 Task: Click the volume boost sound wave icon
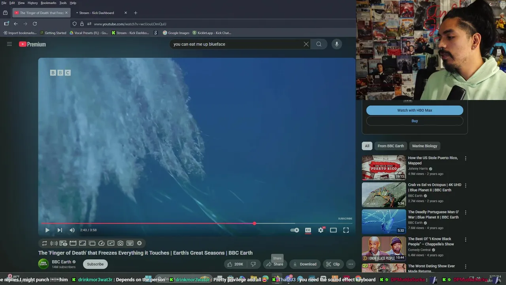pos(54,243)
